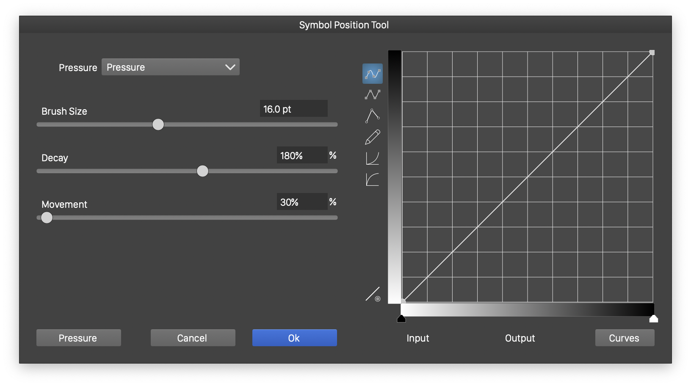Click the Input label
This screenshot has height=386, width=691.
(418, 338)
